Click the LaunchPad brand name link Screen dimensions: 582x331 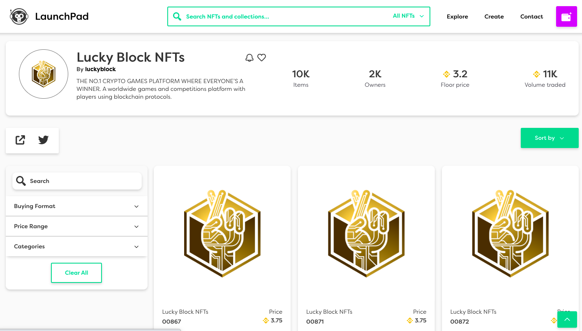(x=62, y=16)
